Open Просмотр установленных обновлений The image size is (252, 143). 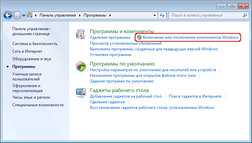click(126, 43)
